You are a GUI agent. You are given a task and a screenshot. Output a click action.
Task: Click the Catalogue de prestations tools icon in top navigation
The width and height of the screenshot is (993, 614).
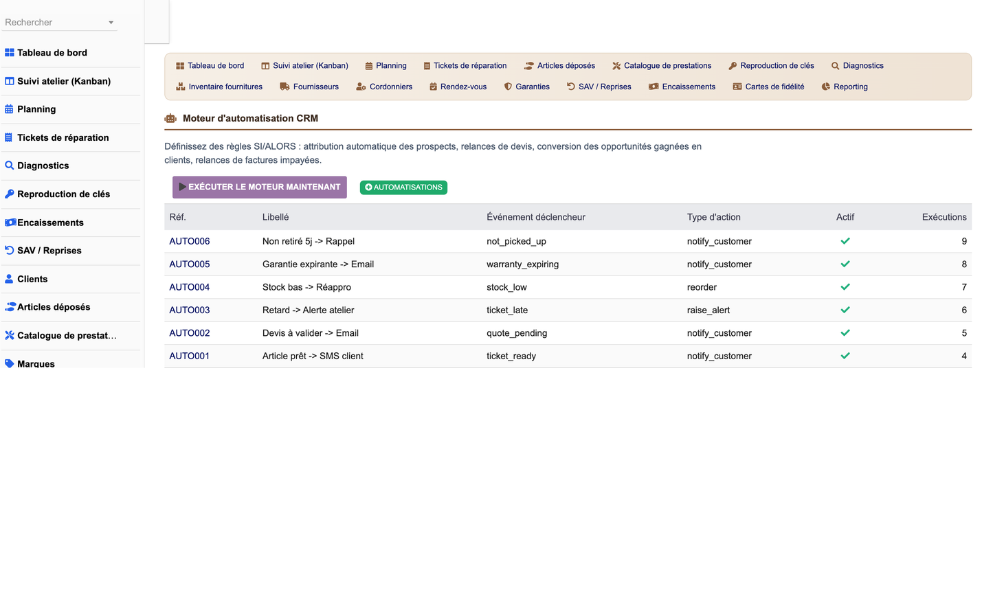pyautogui.click(x=616, y=66)
